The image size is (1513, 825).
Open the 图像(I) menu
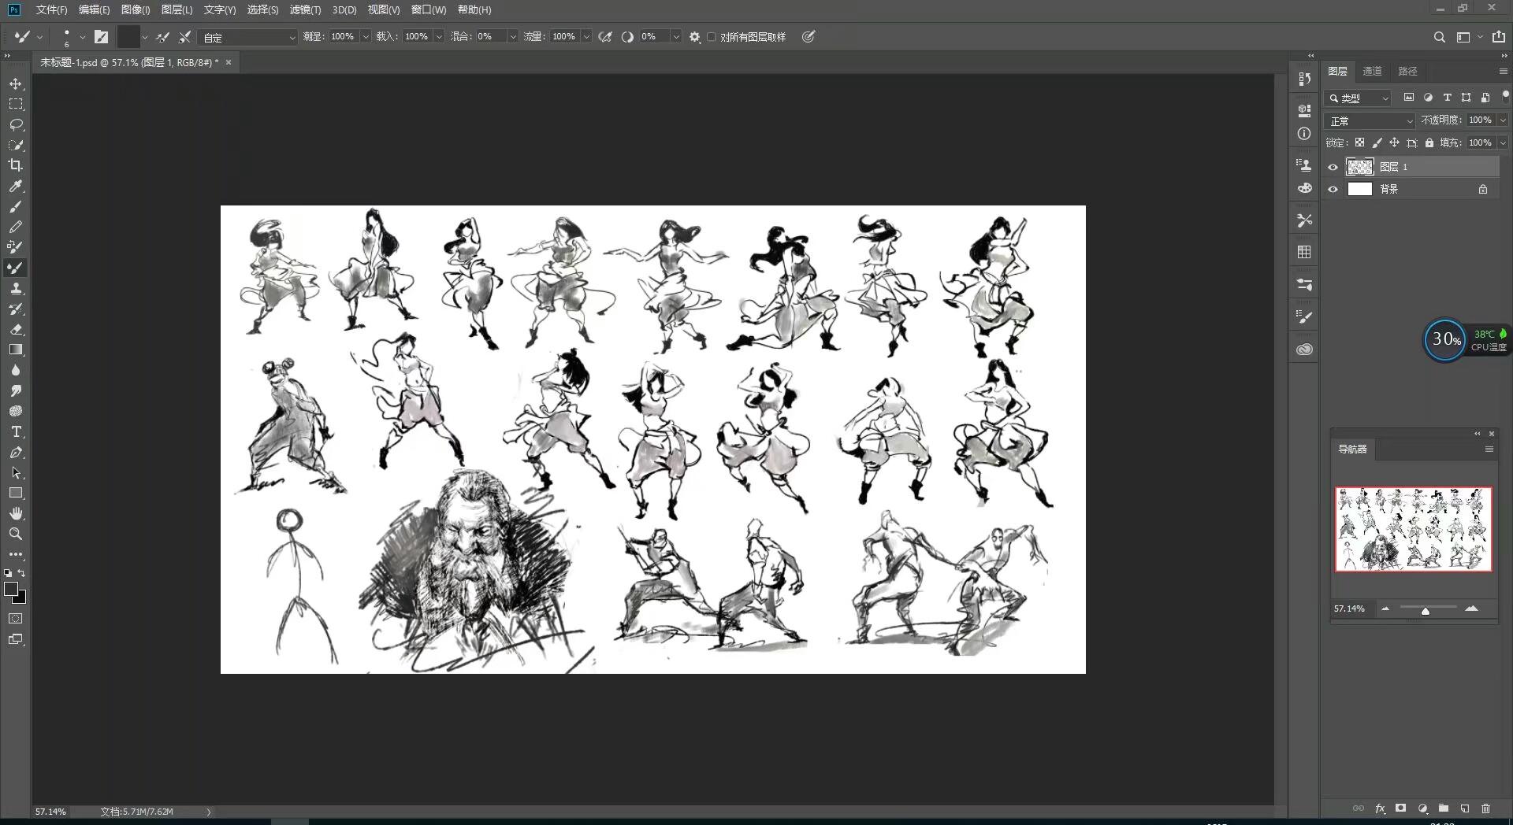(x=136, y=9)
